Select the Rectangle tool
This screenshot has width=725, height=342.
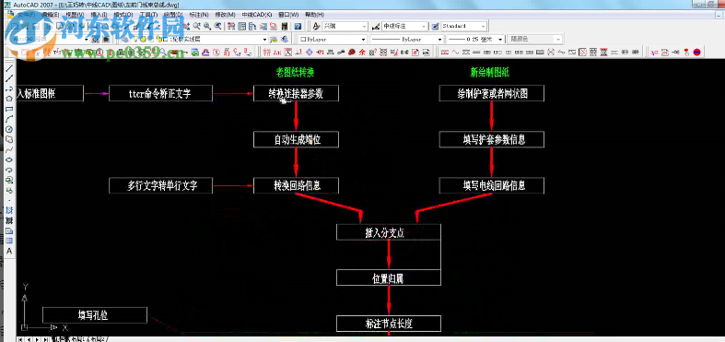tap(9, 109)
